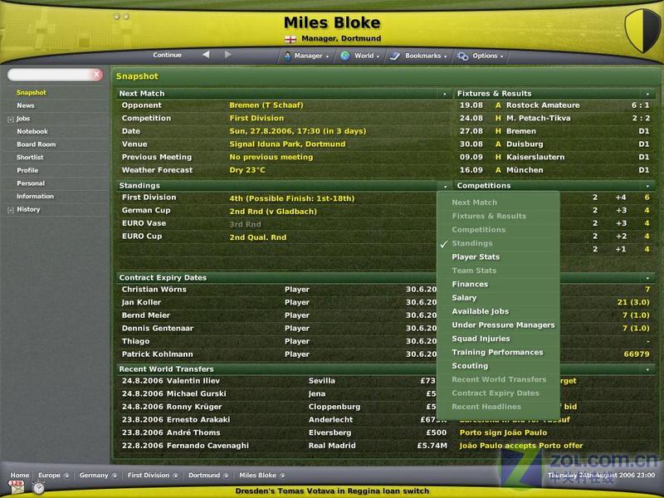Click the 2nd Qual. Rnd link

point(258,237)
